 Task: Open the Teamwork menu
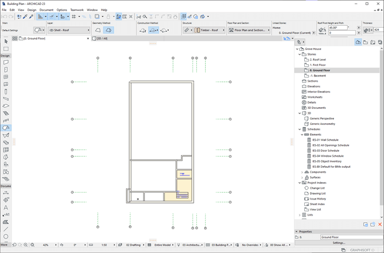77,10
